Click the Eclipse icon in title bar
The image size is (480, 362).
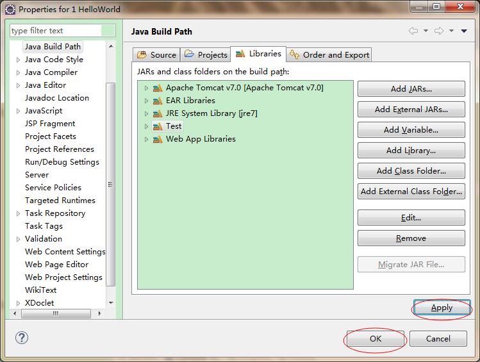10,10
